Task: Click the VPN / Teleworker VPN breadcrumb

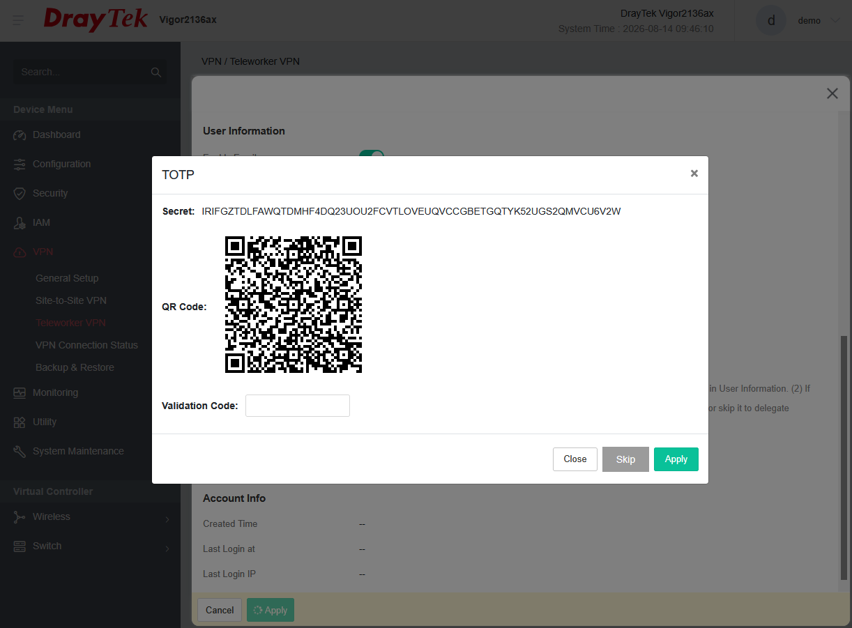Action: point(250,61)
